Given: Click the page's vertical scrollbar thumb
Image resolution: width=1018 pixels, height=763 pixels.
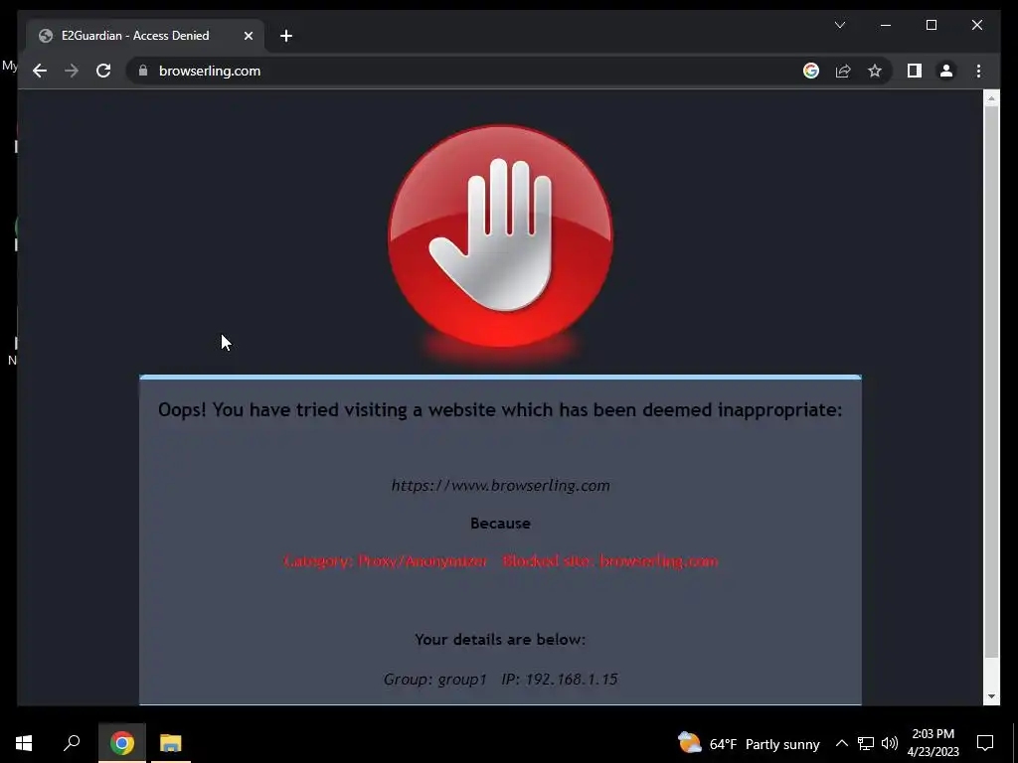Looking at the screenshot, I should point(991,381).
